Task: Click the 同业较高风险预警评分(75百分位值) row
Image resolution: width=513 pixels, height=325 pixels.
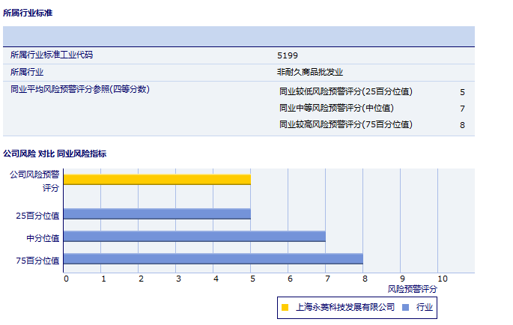Action: pos(345,125)
